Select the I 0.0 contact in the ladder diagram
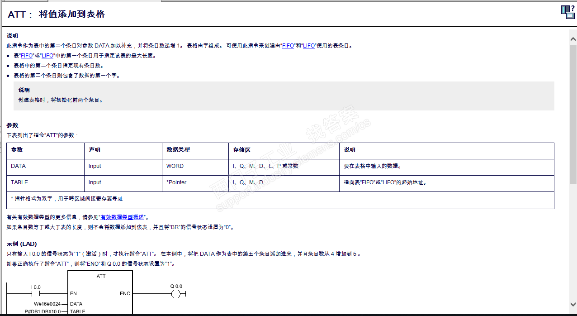 pyautogui.click(x=36, y=294)
